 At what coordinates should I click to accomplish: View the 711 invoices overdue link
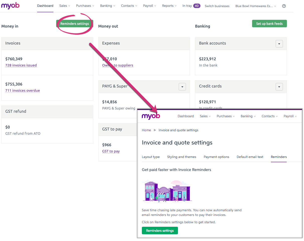[23, 90]
